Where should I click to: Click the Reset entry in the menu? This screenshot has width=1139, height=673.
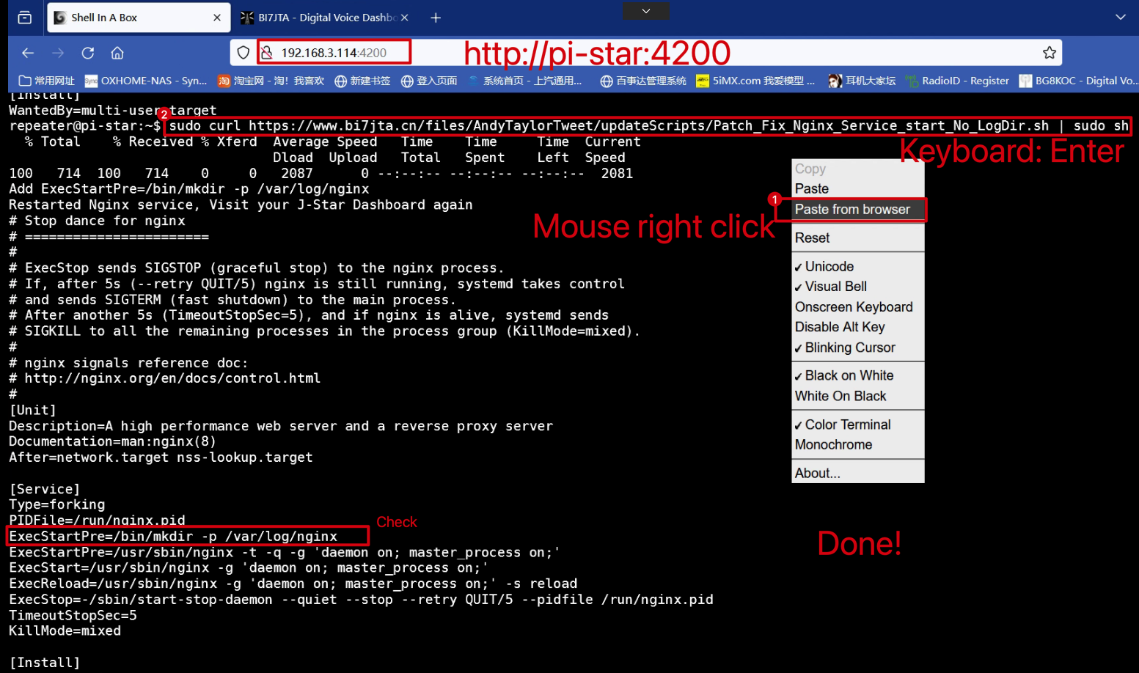812,237
